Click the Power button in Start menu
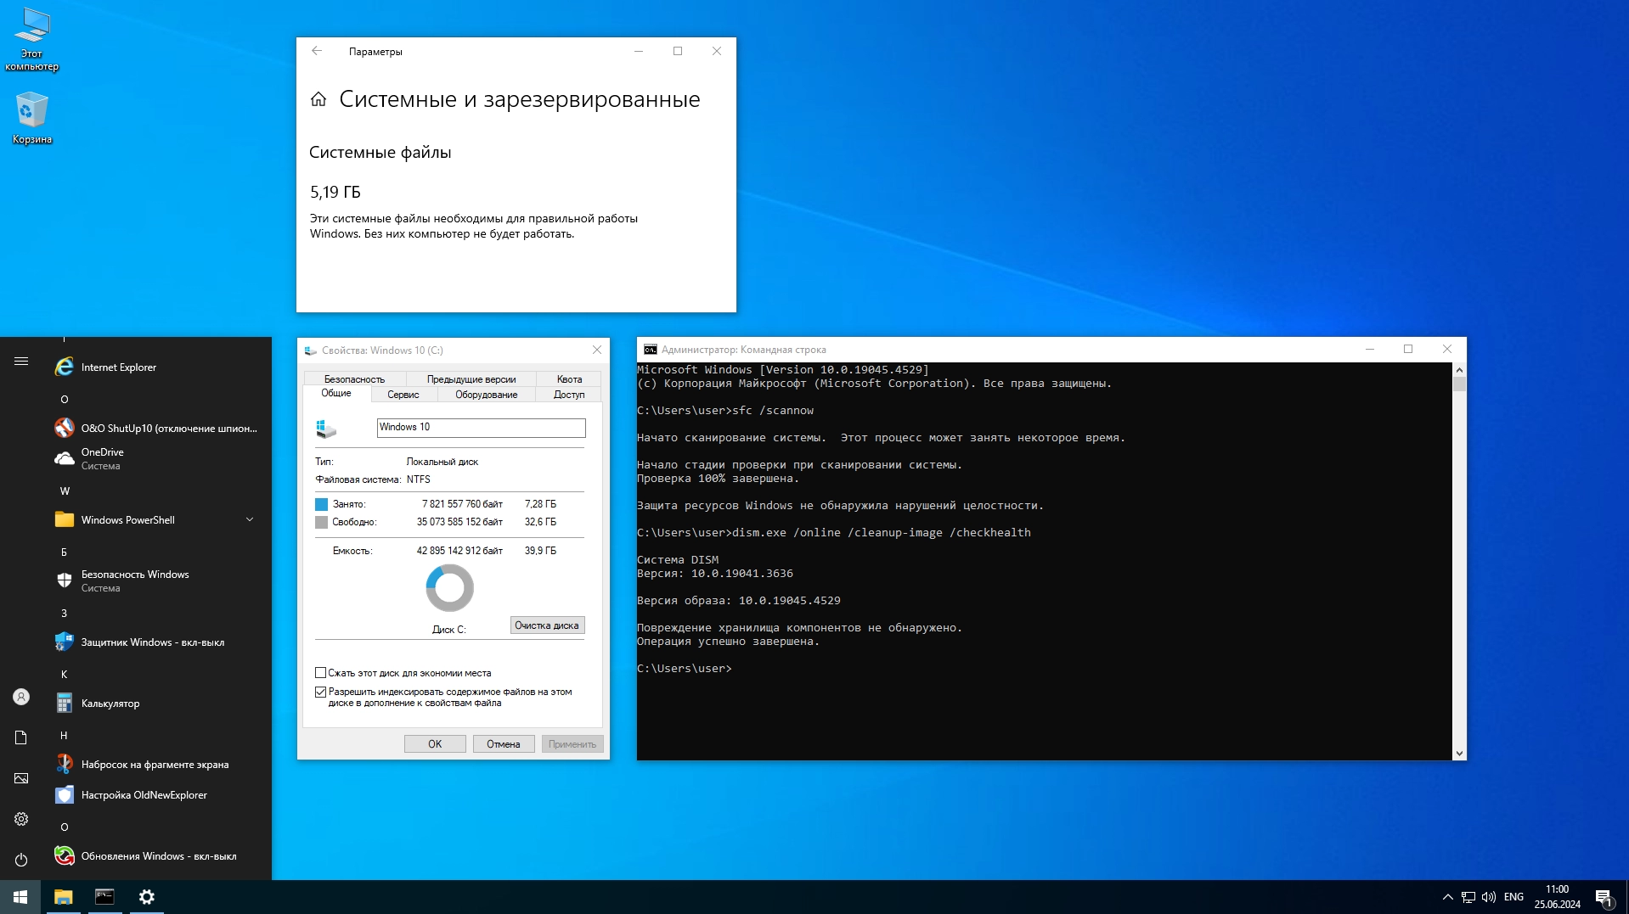Screen dimensions: 1629x914 [21, 860]
